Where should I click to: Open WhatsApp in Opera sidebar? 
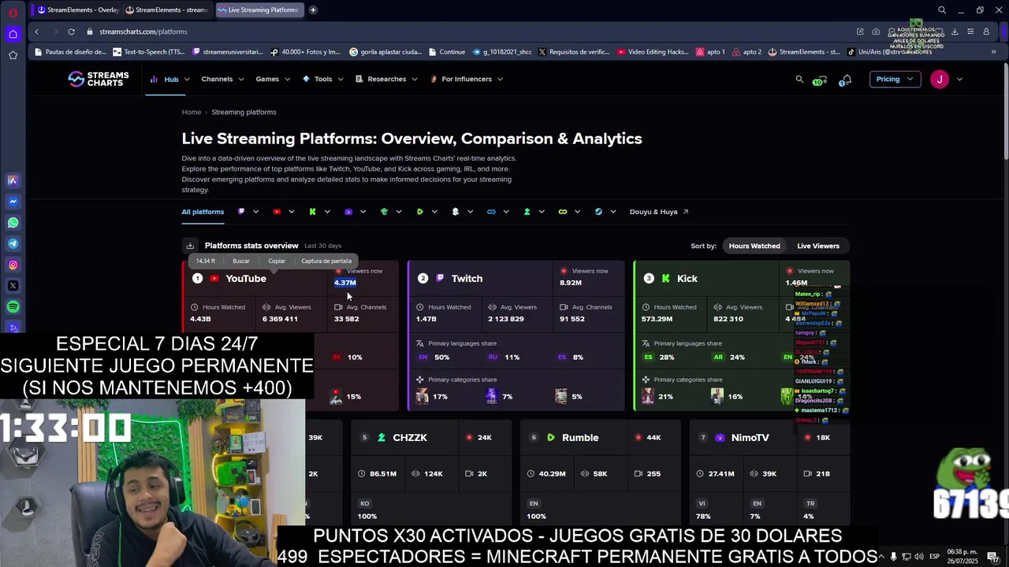tap(13, 223)
